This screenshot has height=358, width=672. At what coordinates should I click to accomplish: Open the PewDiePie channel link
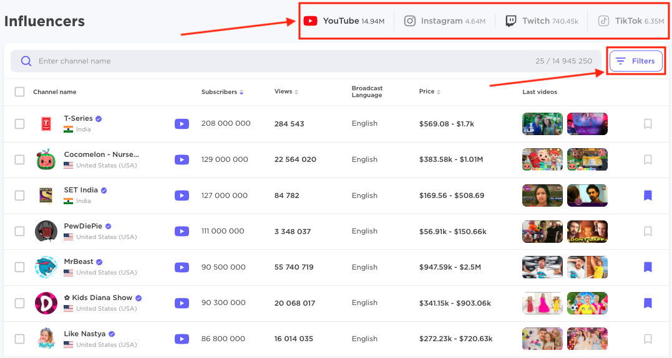[83, 226]
